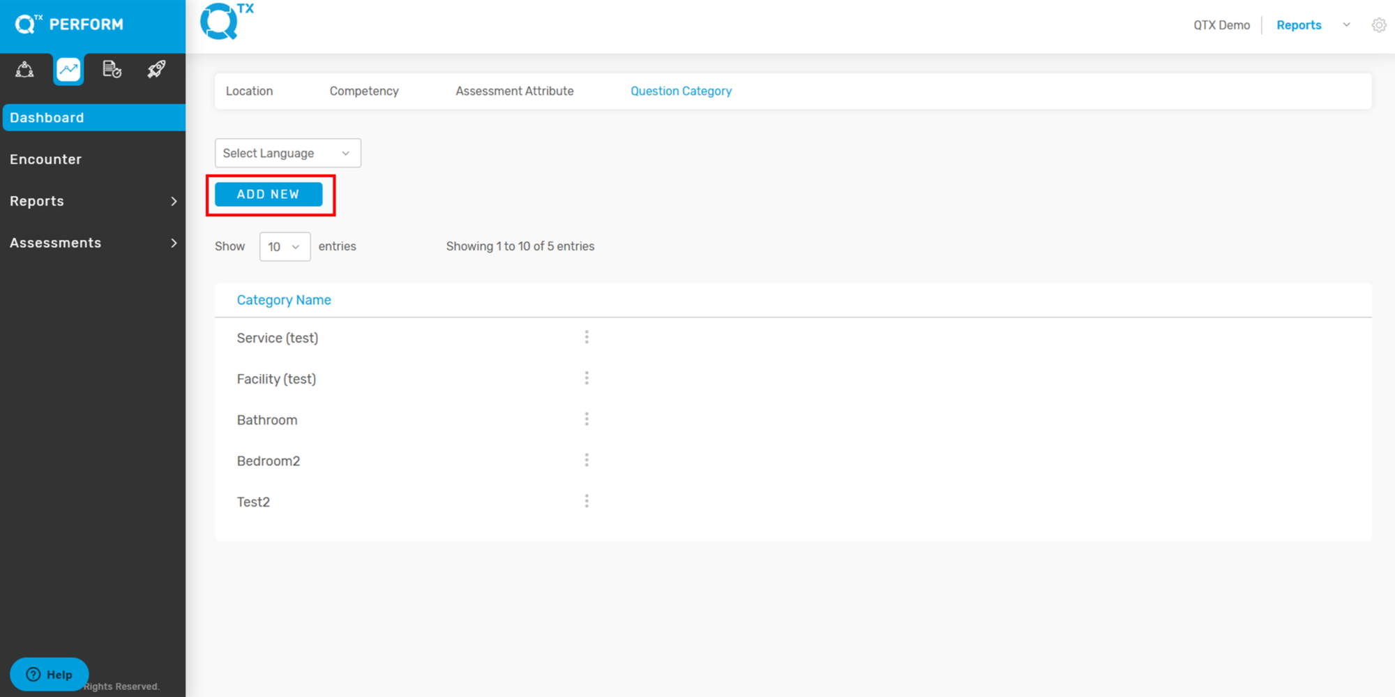Switch to the Assessment Attribute tab

pos(514,91)
